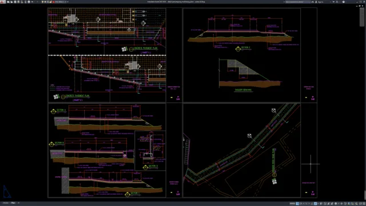Click the MODEL space button in status bar
This screenshot has height=206, width=366.
[292, 204]
